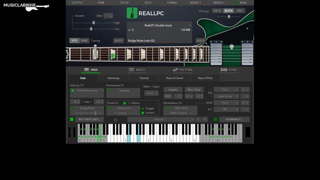Disable the Sustain pedal checkbox
The image size is (320, 180).
pyautogui.click(x=142, y=113)
